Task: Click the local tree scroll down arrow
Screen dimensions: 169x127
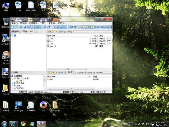Action: click(x=44, y=89)
